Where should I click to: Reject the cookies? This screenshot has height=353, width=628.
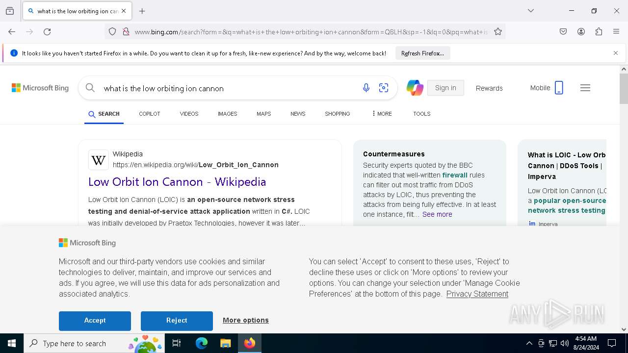click(x=177, y=321)
